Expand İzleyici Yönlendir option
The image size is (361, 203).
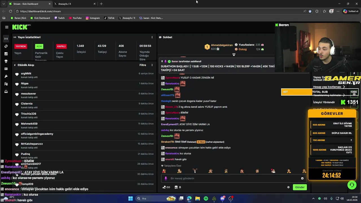[x=324, y=102]
